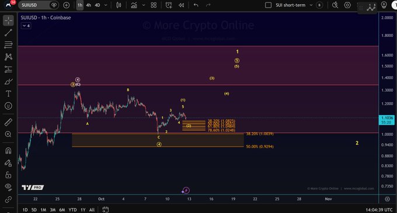Viewport: 397px width, 213px height.
Task: Toggle hide all drawings eye icon
Action: (x=8, y=187)
